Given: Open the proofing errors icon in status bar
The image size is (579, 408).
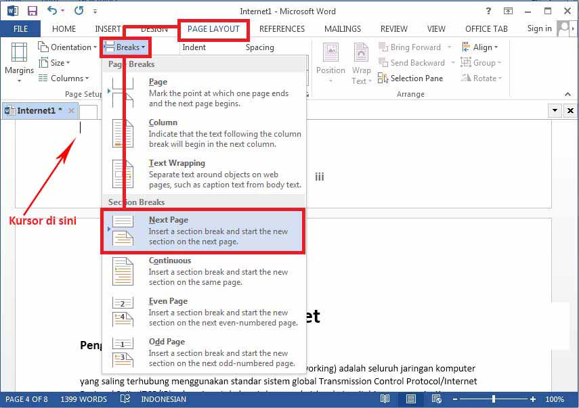Looking at the screenshot, I should click(x=125, y=399).
